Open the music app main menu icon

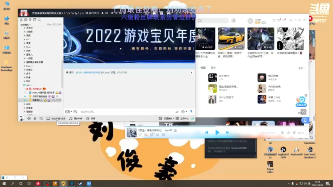(x=284, y=20)
